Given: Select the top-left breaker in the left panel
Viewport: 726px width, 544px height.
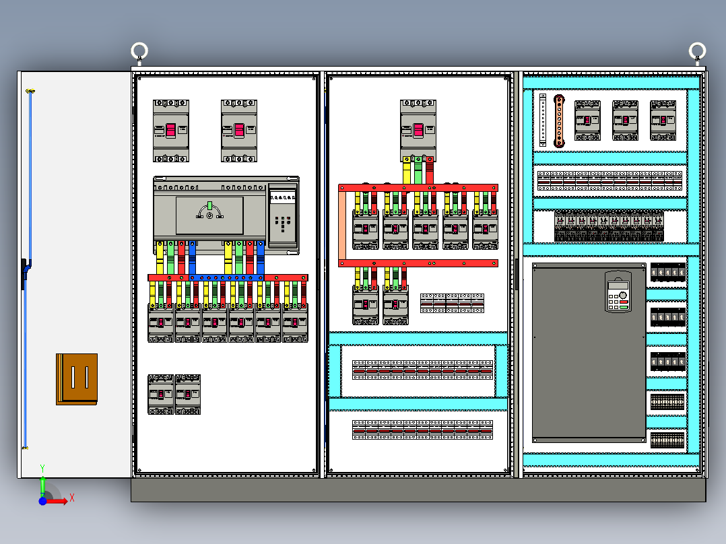Looking at the screenshot, I should click(171, 131).
